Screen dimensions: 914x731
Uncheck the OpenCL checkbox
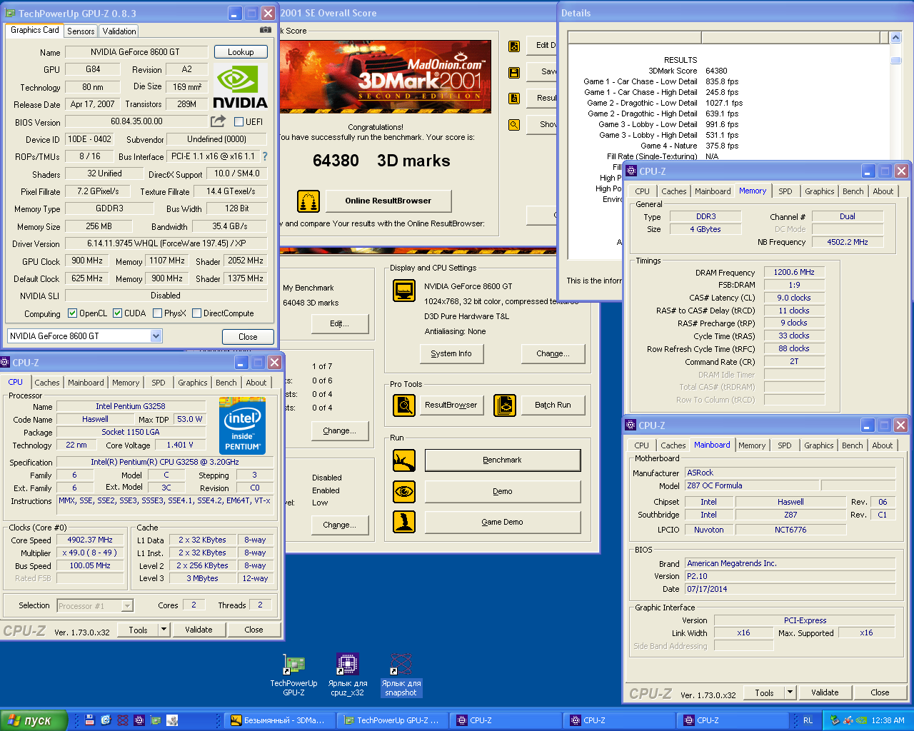pos(72,313)
